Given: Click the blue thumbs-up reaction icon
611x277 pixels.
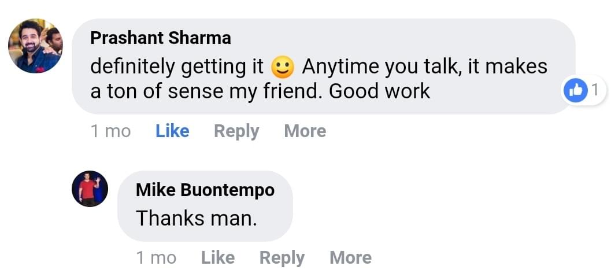Looking at the screenshot, I should [x=576, y=91].
